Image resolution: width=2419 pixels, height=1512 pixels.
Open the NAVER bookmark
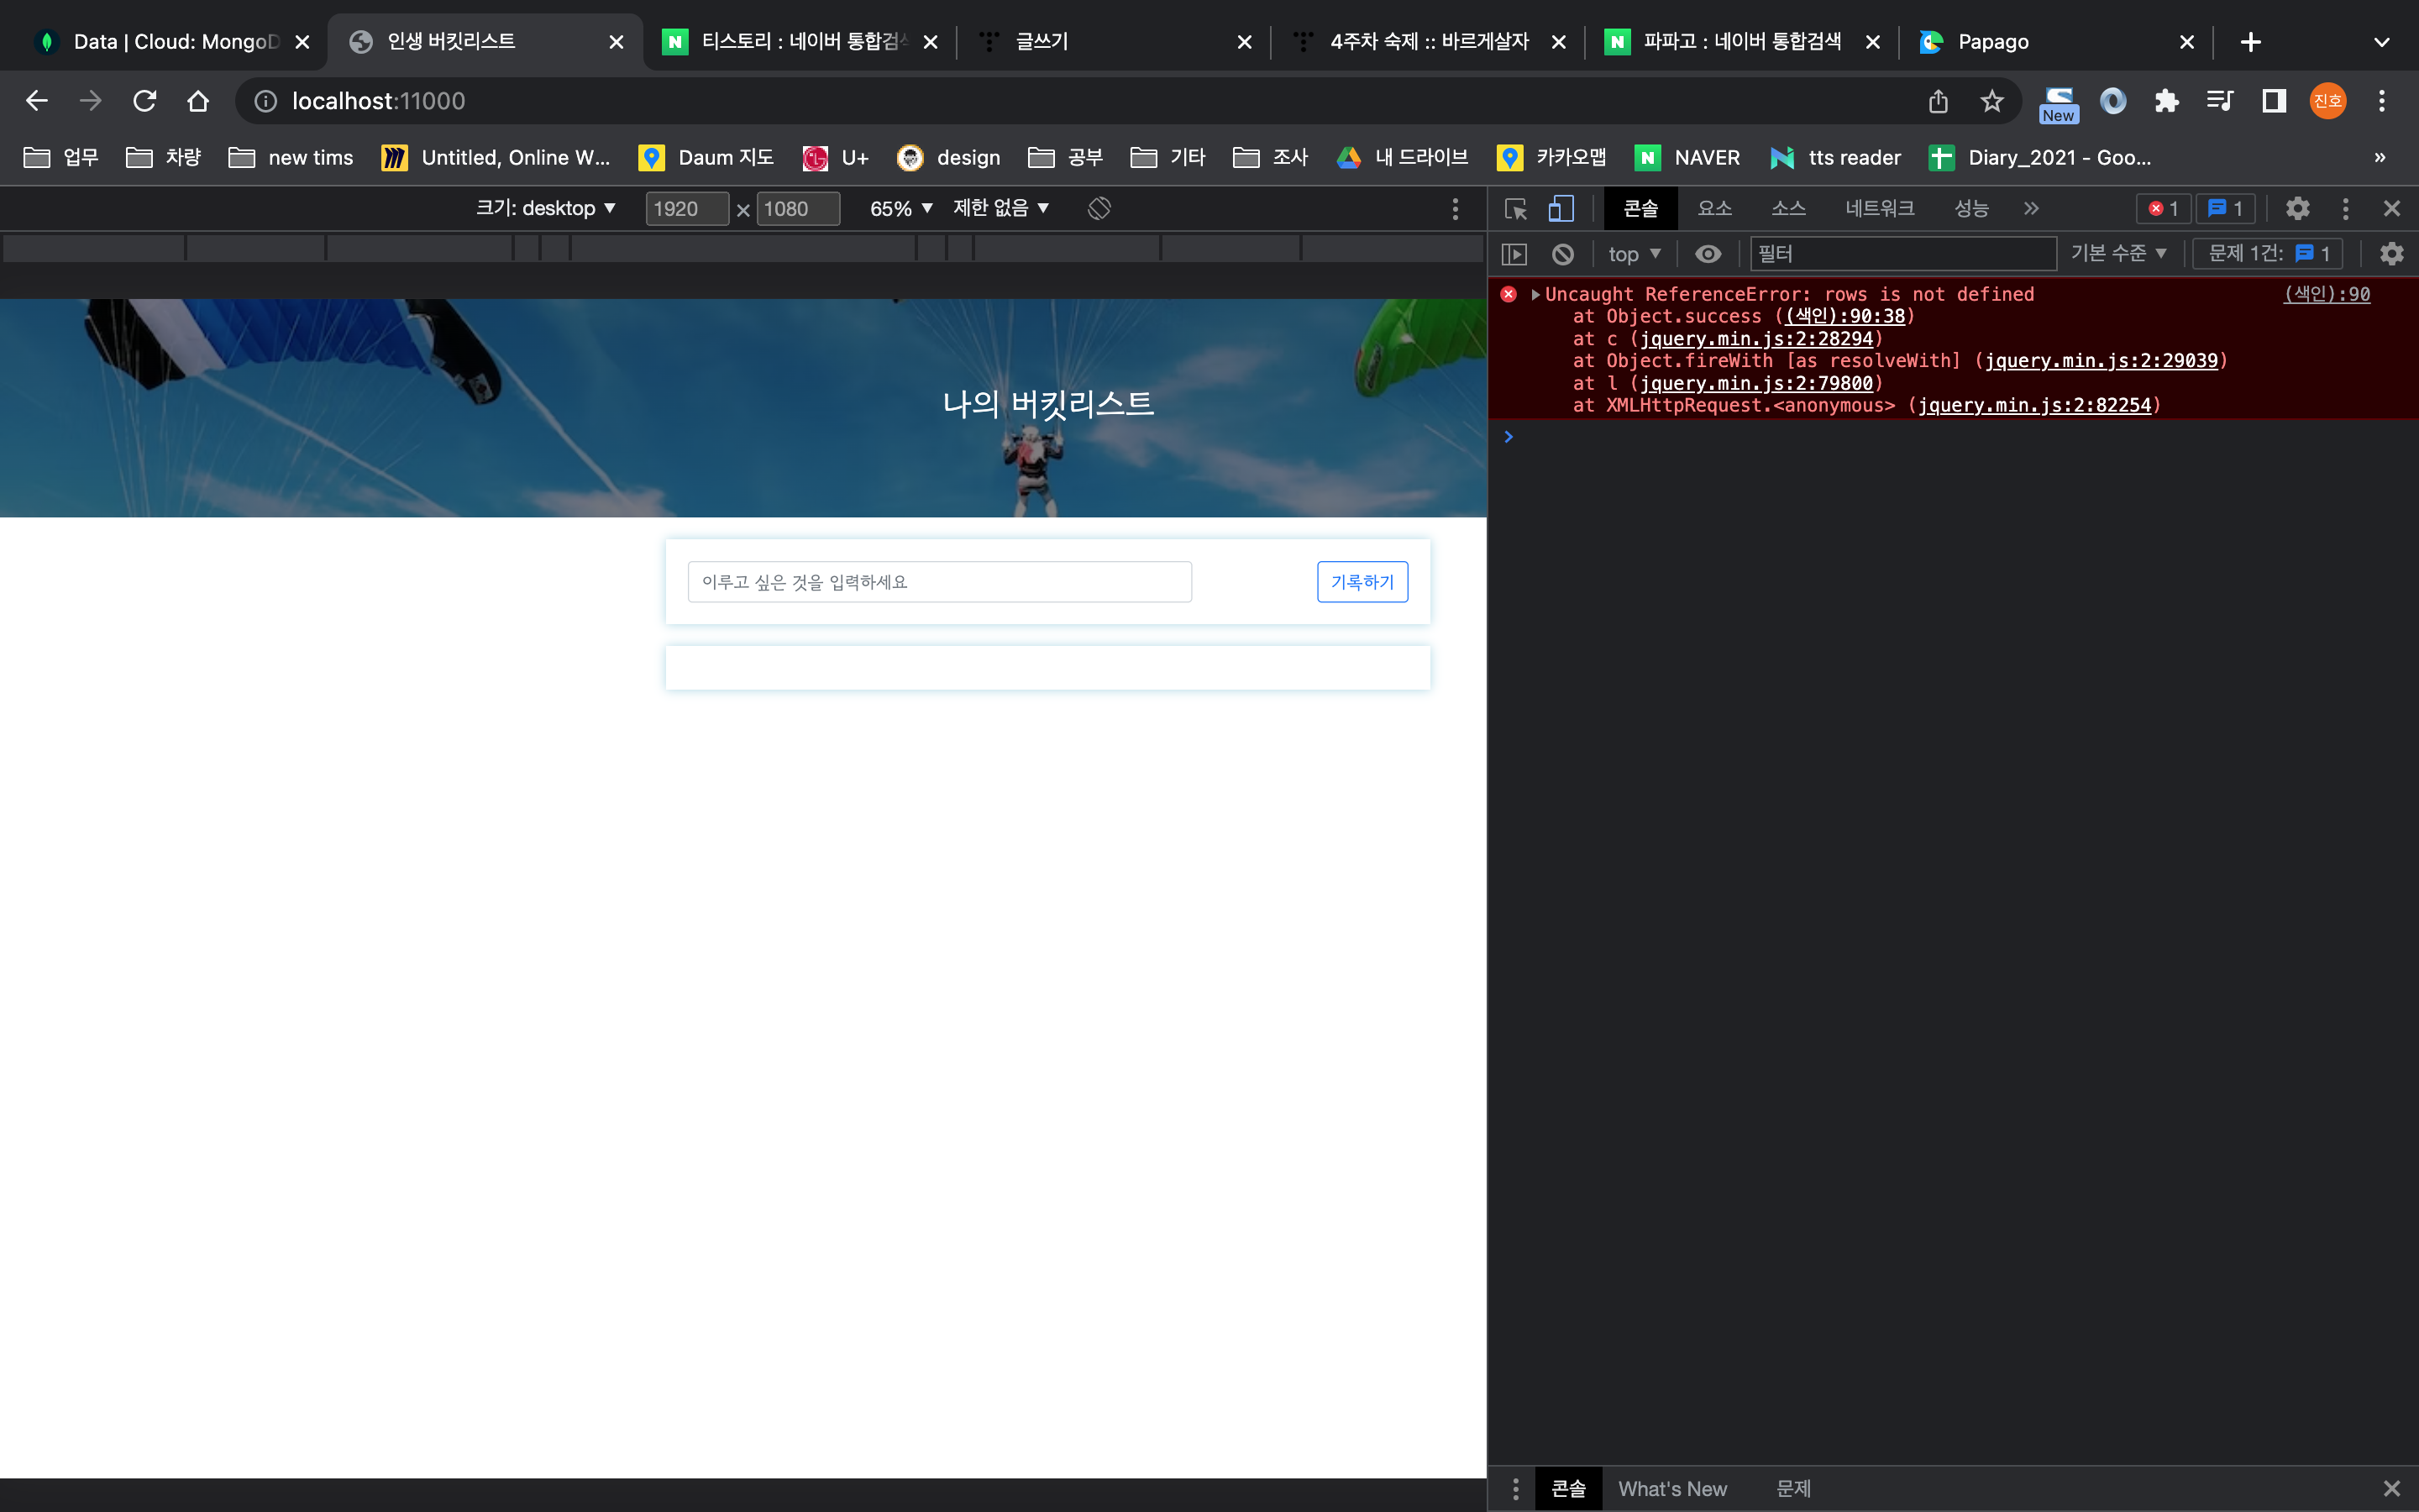point(1687,157)
